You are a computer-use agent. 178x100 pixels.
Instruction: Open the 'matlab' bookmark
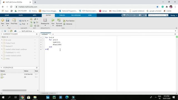click(x=167, y=11)
